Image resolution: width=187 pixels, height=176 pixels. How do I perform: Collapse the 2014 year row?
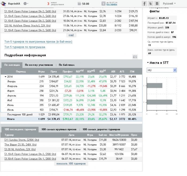pos(6,77)
